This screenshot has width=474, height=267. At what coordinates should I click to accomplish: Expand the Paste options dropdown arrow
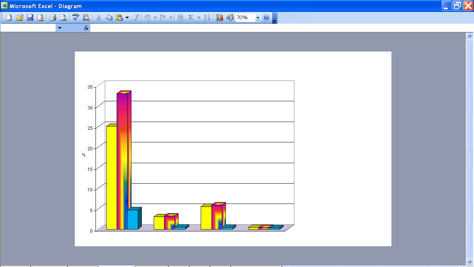click(x=127, y=17)
